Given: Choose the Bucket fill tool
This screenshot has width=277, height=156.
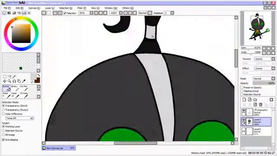Looking at the screenshot, I should point(6,88).
